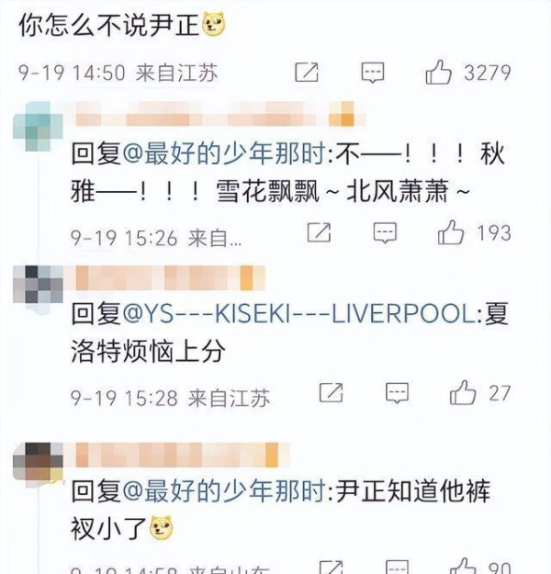Tap the doge emoji after 你怎么不说尹正
This screenshot has height=574, width=551.
coord(214,24)
